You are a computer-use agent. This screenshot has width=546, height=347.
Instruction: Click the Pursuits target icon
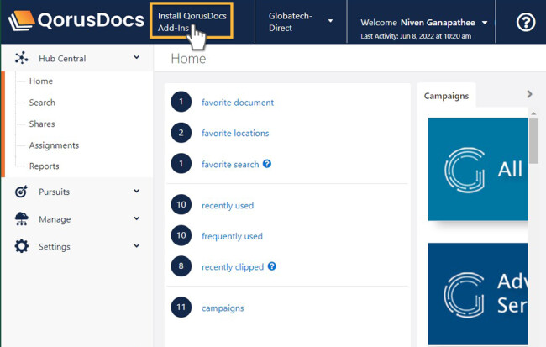coord(21,192)
